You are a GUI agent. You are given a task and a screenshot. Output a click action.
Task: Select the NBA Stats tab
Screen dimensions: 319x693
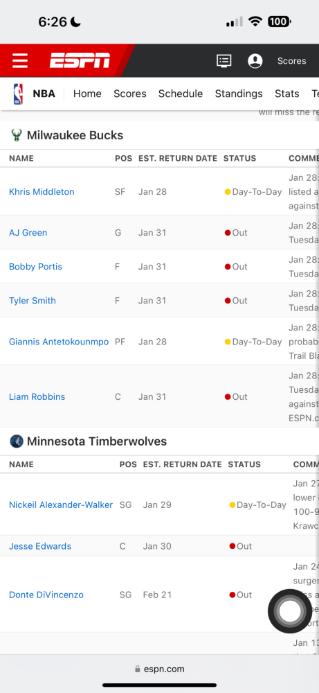click(x=286, y=94)
